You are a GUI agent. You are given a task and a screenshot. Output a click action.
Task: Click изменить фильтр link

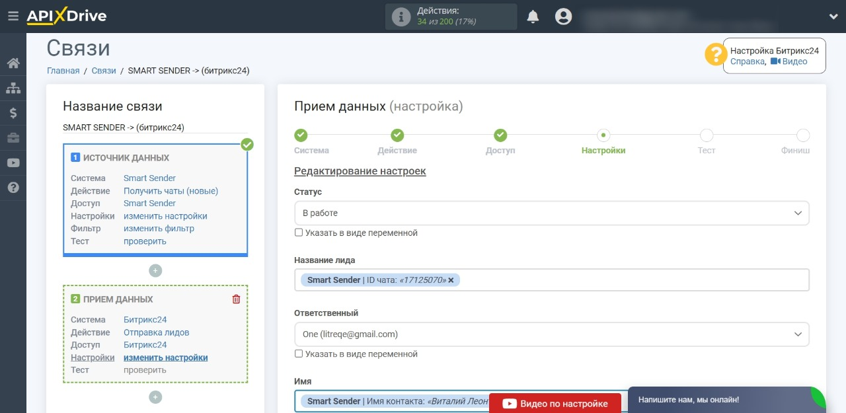click(159, 229)
